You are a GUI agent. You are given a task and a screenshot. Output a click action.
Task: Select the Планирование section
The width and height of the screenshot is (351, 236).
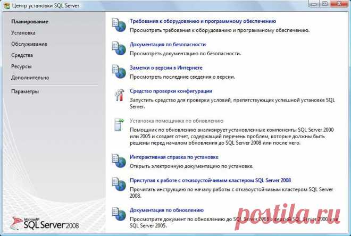30,22
